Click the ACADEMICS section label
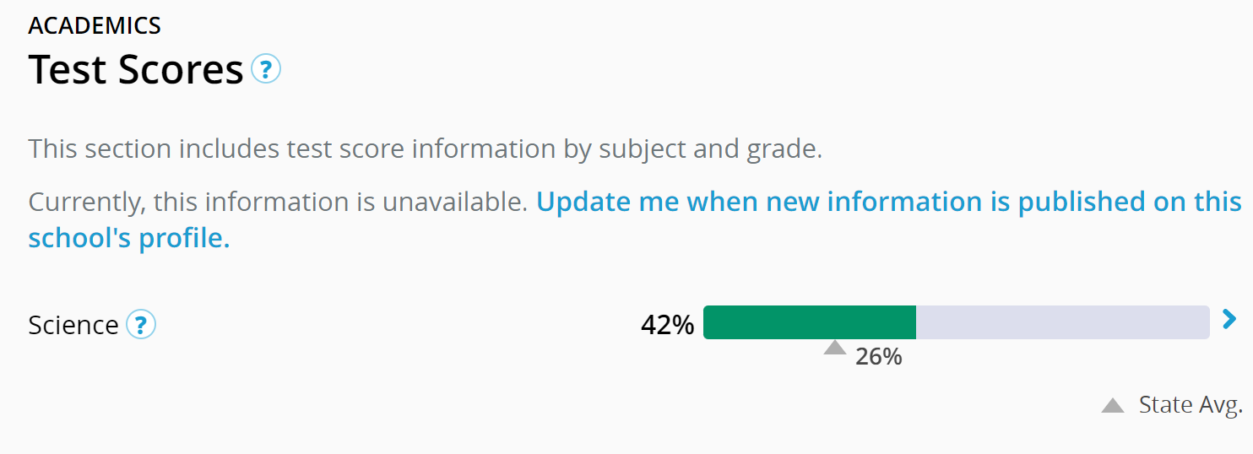 click(x=95, y=25)
